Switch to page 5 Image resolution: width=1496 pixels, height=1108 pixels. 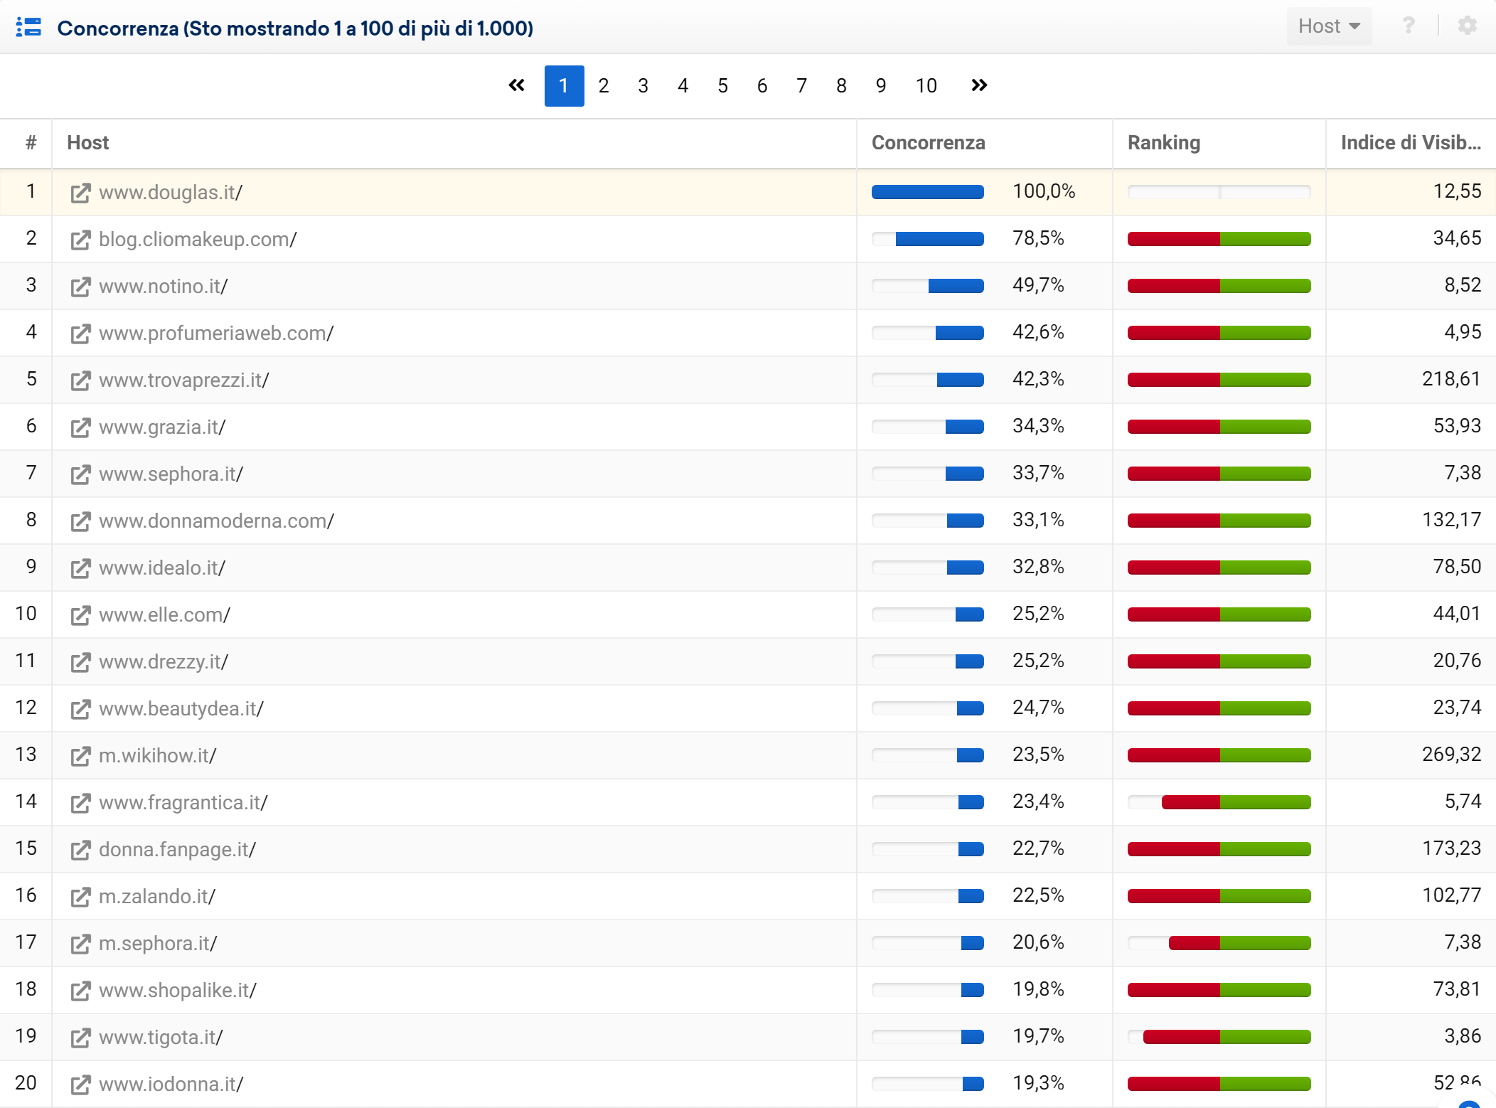(x=722, y=86)
